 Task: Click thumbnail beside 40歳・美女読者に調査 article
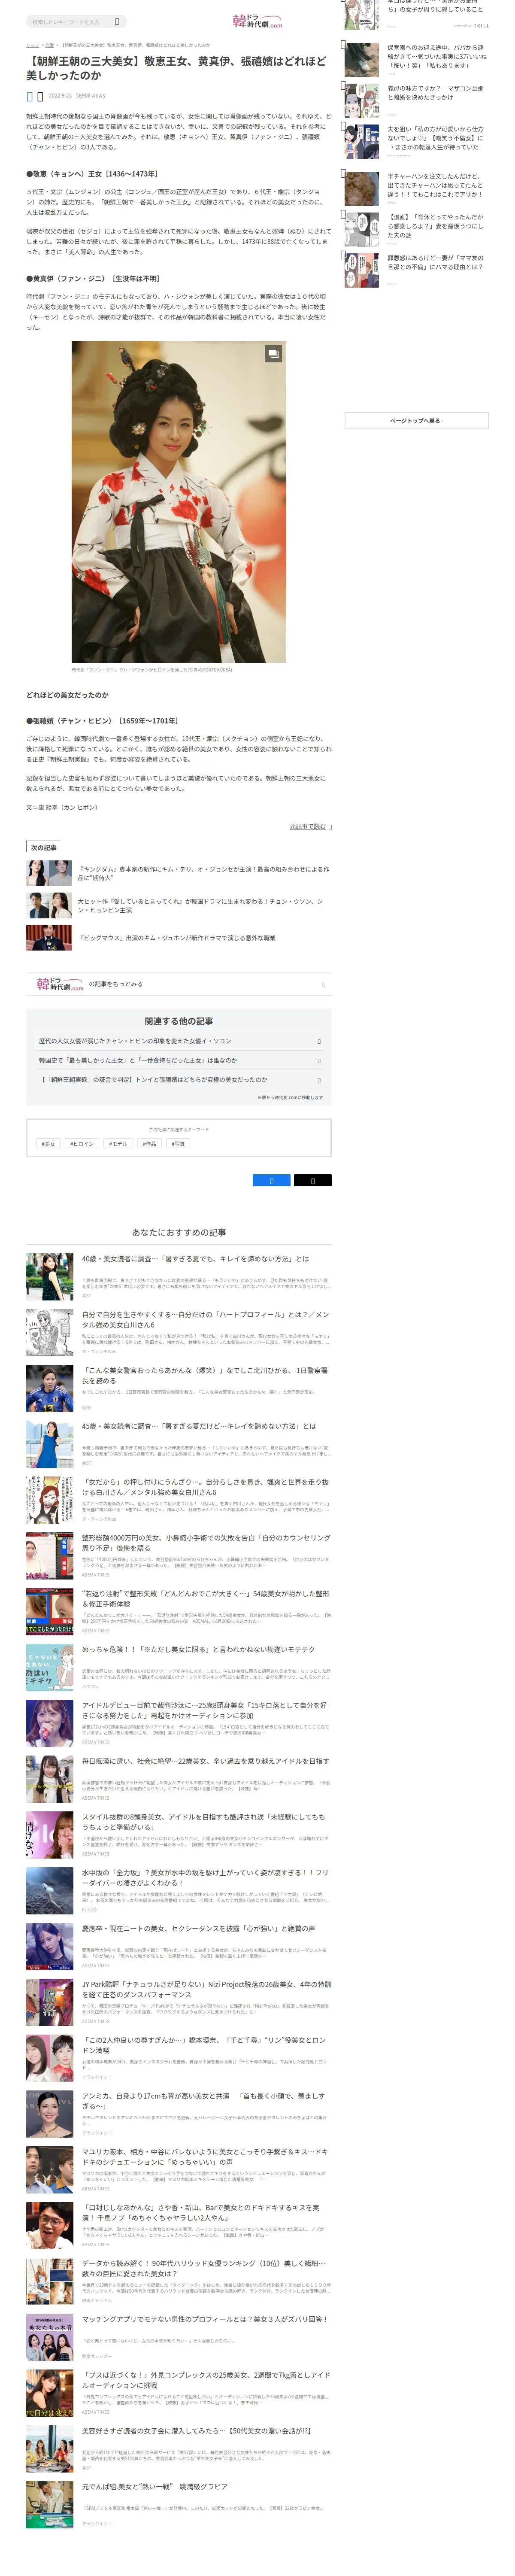coord(49,1276)
